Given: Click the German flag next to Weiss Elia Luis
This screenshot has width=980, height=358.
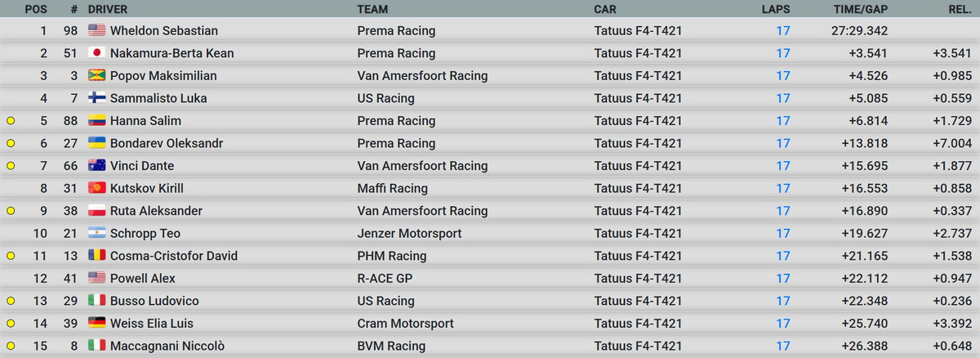Looking at the screenshot, I should coord(97,323).
